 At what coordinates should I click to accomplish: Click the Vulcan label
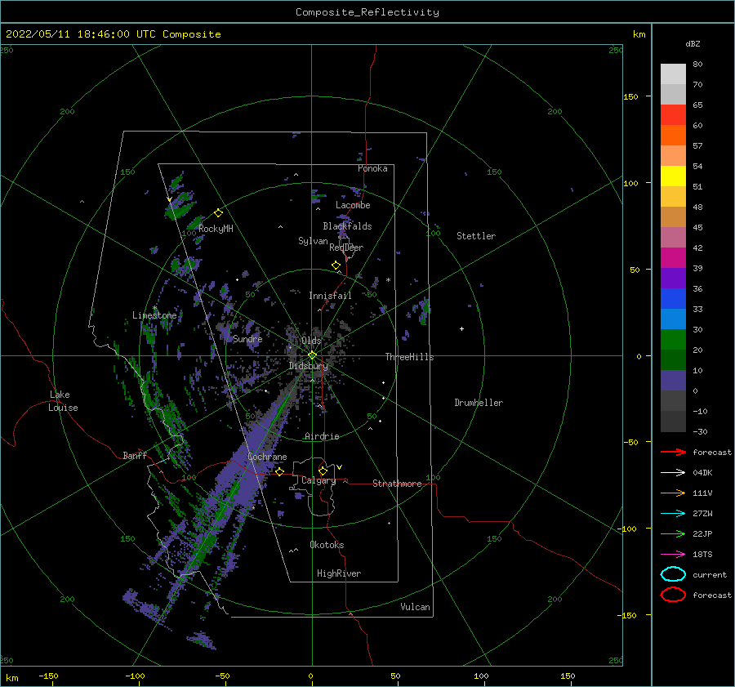pos(415,607)
